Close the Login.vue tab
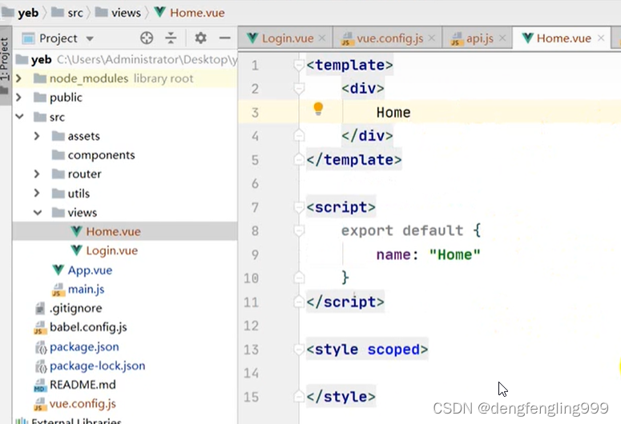This screenshot has width=621, height=424. click(322, 38)
